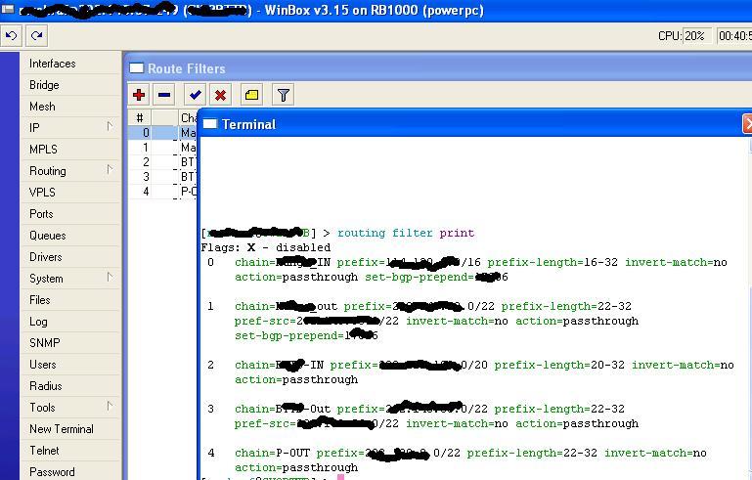The height and width of the screenshot is (480, 752).
Task: Select route filter row 4
Action: coord(163,192)
